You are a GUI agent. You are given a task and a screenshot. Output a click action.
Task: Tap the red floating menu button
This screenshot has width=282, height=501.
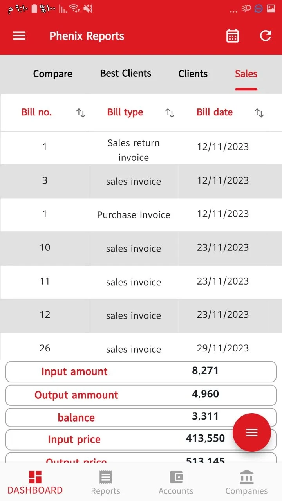coord(251,432)
